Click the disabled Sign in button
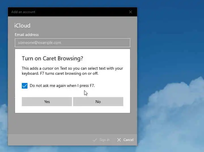Screen dimensions: 204x152 (x=101, y=140)
